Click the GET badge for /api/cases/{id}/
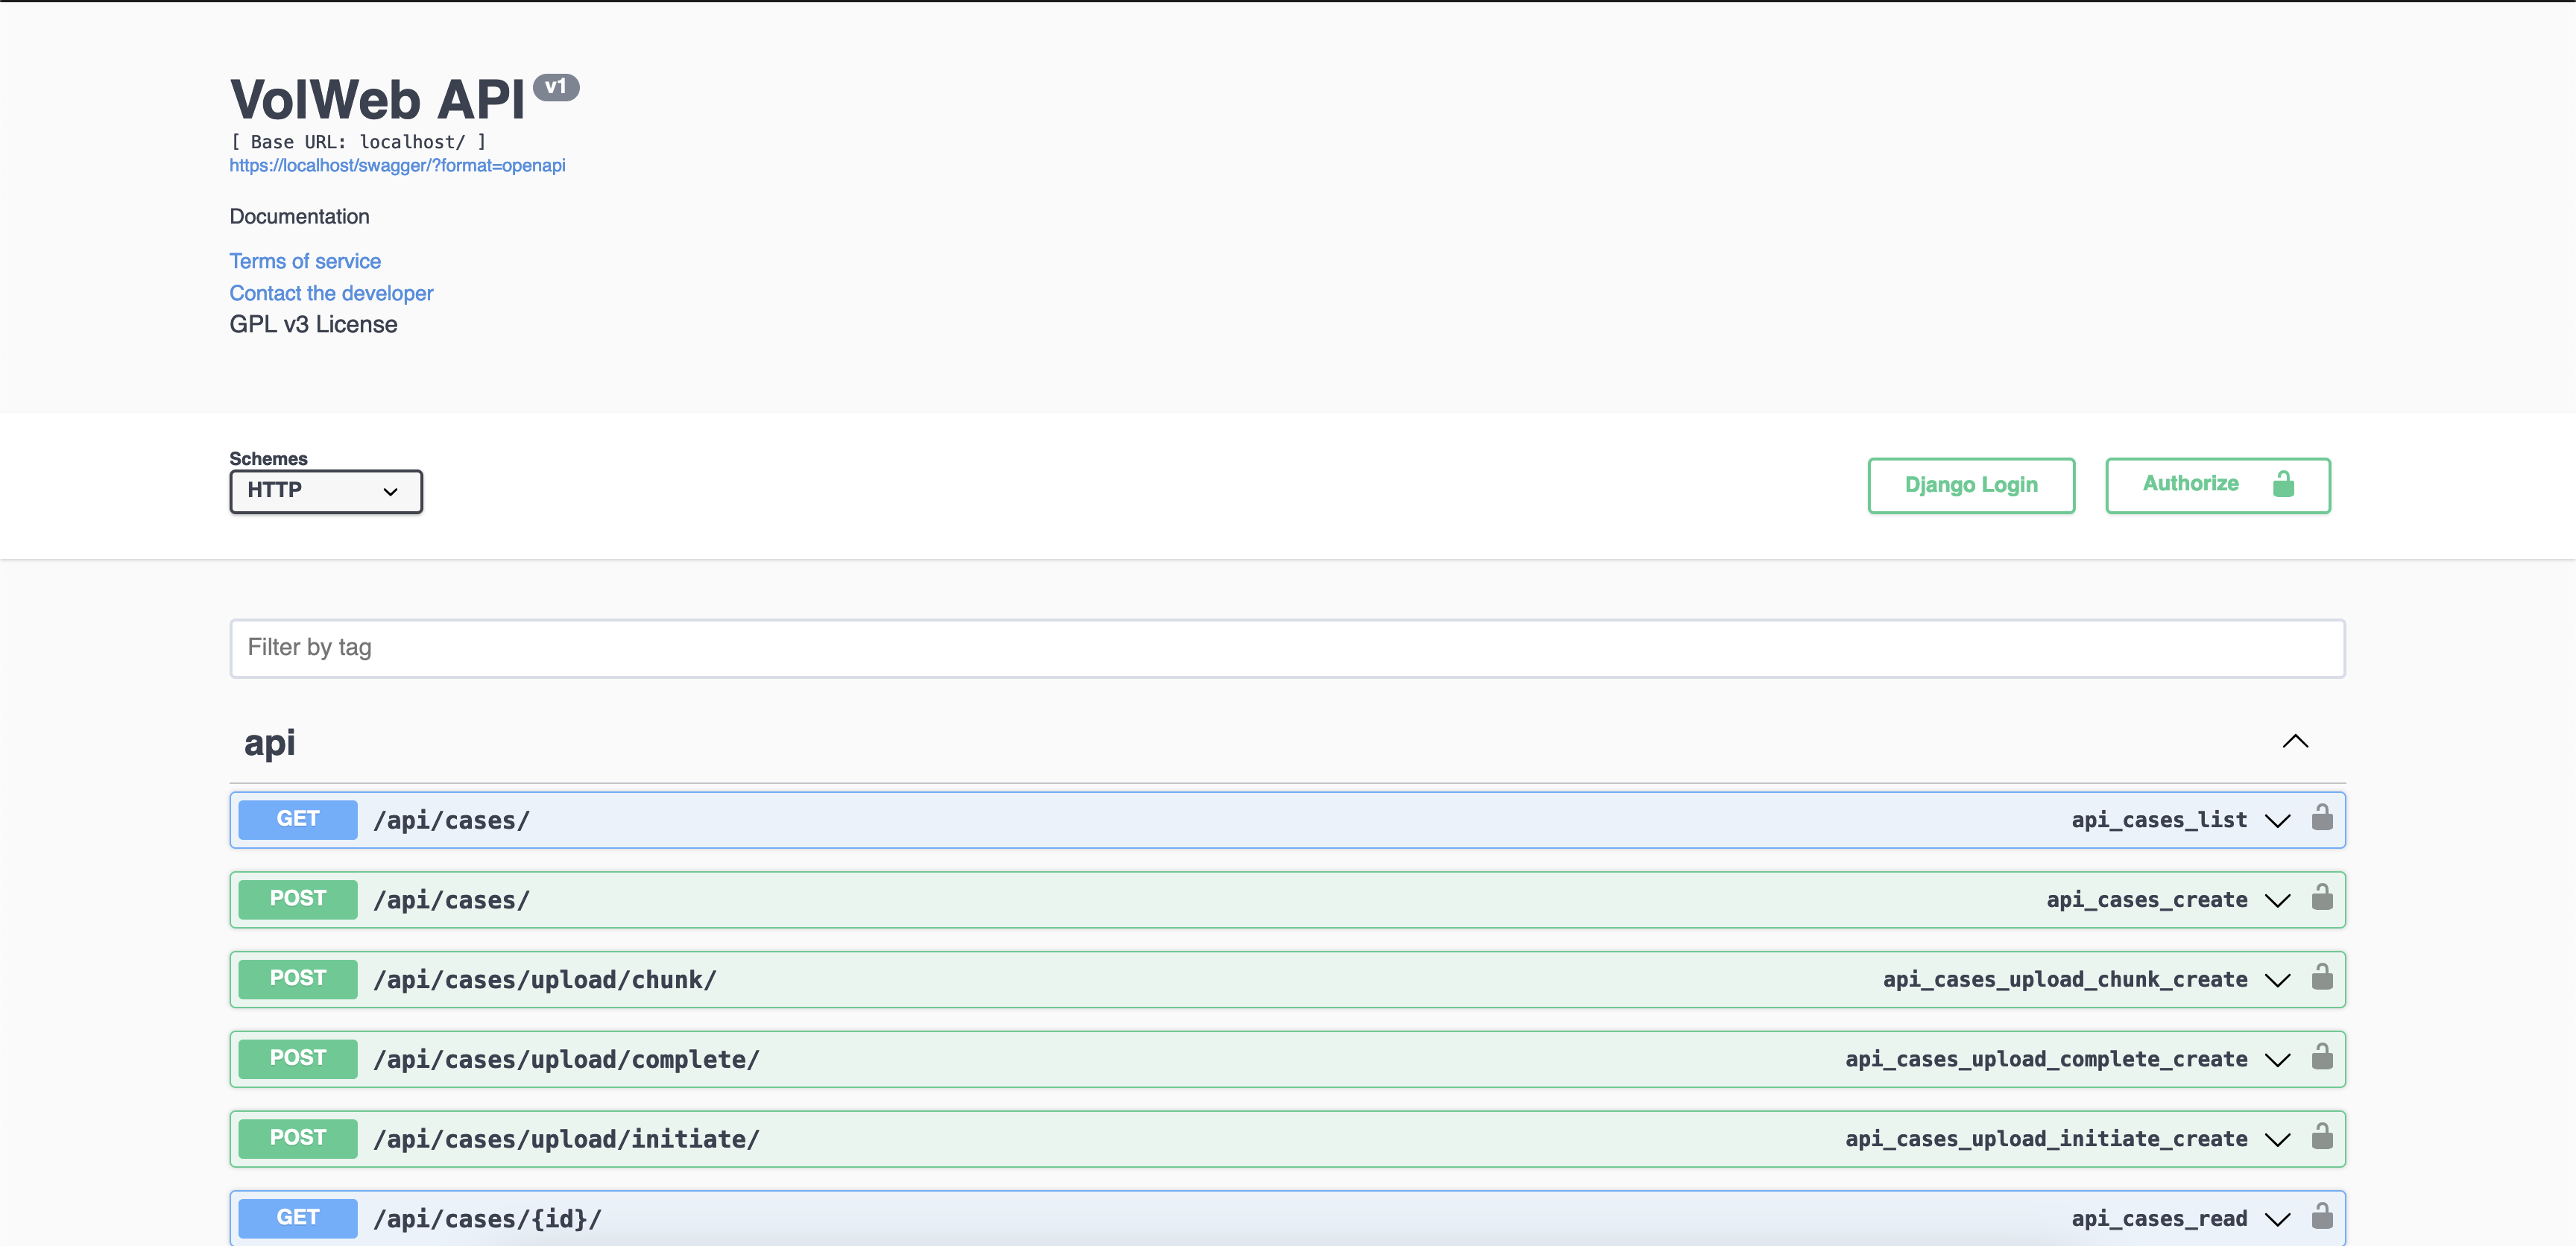Screen dimensions: 2576x1246 298,1217
